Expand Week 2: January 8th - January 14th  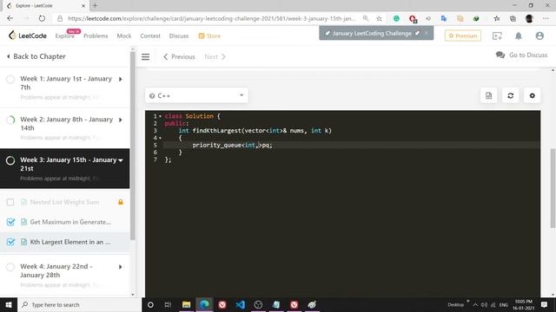click(121, 120)
